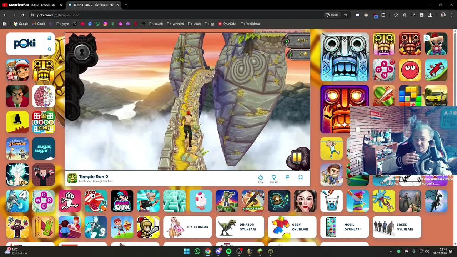Open Instagram bookmark icon
The image size is (457, 257).
tap(105, 24)
